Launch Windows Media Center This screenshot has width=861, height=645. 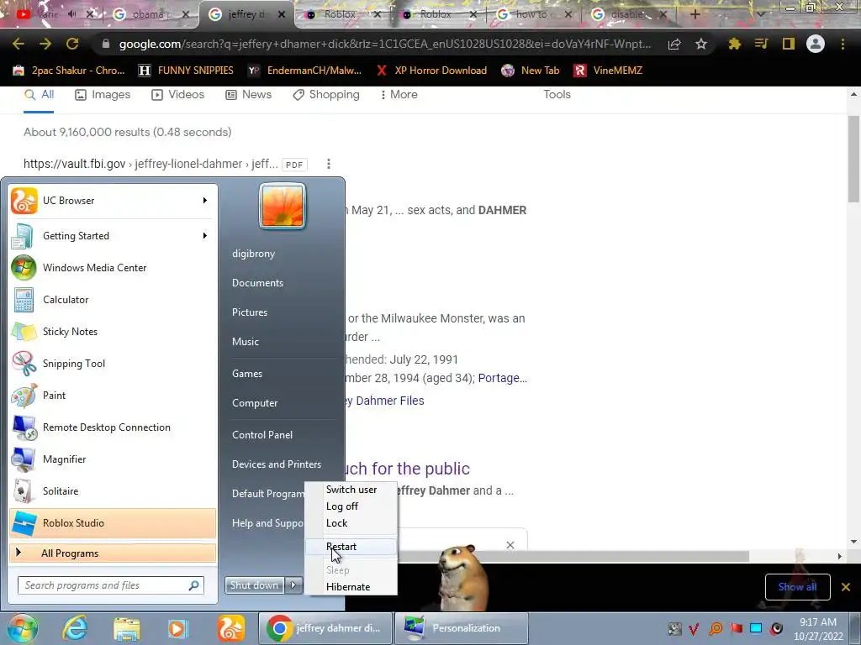click(x=112, y=268)
